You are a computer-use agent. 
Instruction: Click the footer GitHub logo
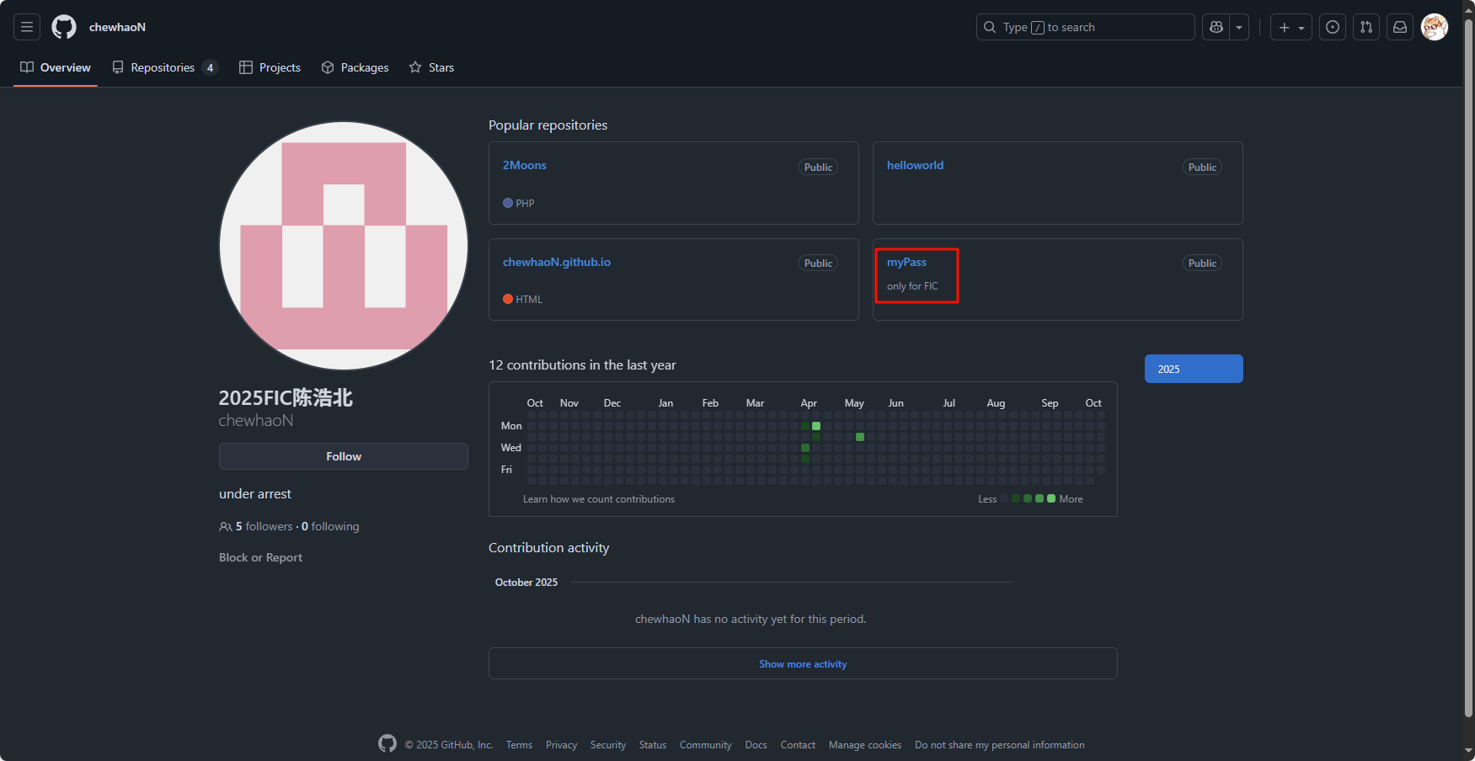click(x=387, y=744)
